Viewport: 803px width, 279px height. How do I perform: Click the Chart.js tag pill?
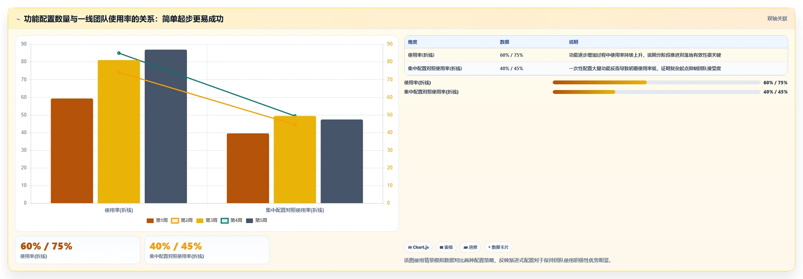click(418, 247)
